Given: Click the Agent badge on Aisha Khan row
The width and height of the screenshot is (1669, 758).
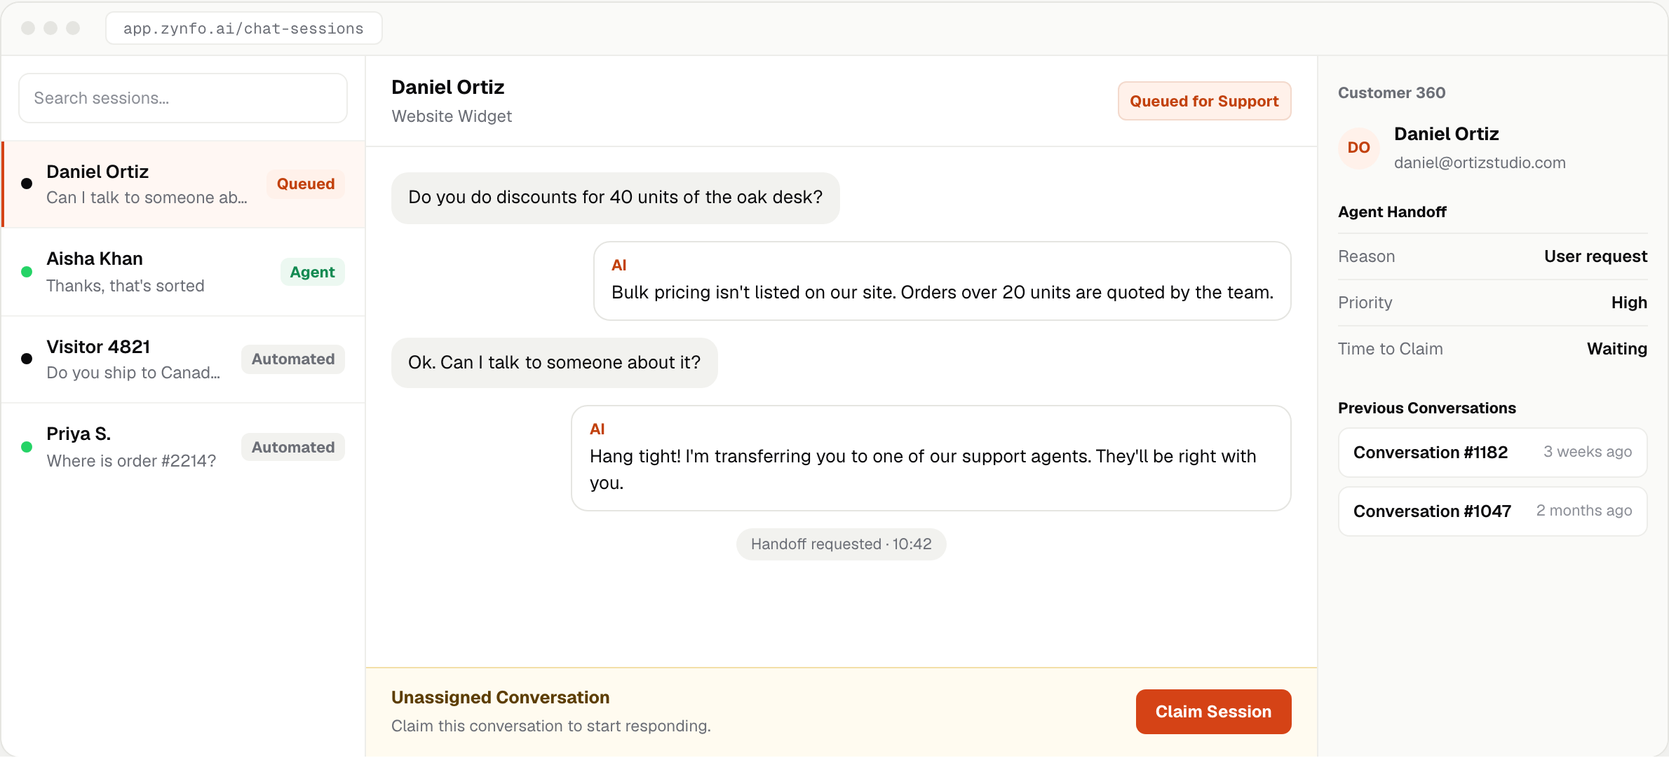Looking at the screenshot, I should [x=312, y=272].
